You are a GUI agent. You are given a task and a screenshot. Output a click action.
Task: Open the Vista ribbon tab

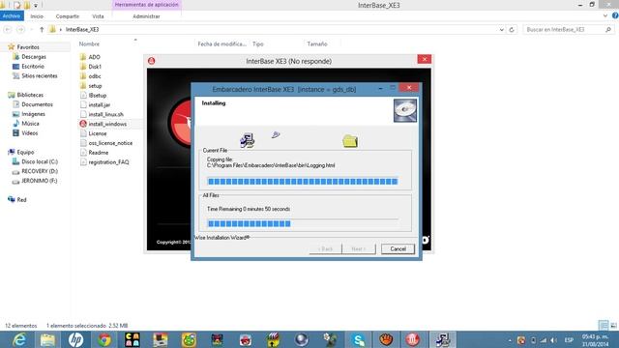[98, 16]
